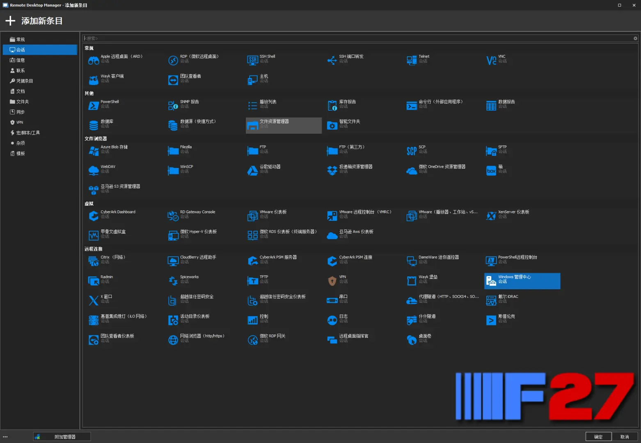Select the Windows 管理中心 entry icon
This screenshot has width=641, height=443.
pyautogui.click(x=491, y=281)
